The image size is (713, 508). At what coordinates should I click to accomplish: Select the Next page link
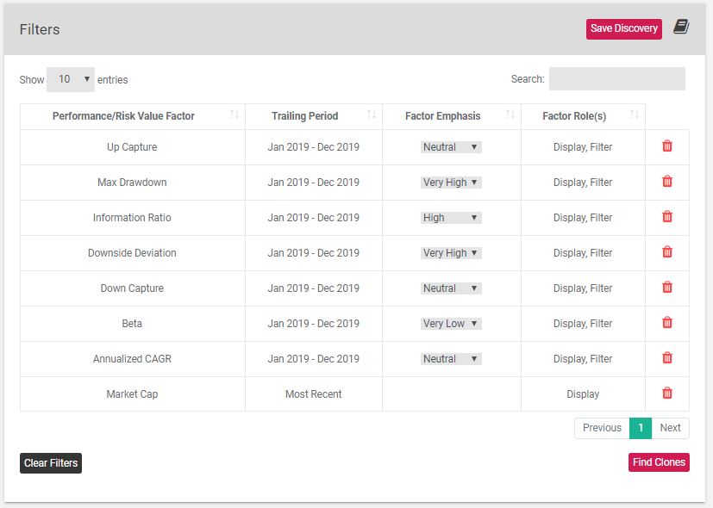[670, 428]
